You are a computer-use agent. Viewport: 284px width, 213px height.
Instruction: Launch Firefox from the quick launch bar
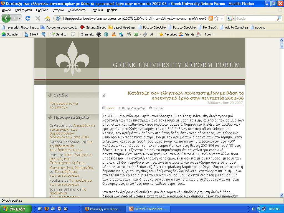tap(47, 209)
